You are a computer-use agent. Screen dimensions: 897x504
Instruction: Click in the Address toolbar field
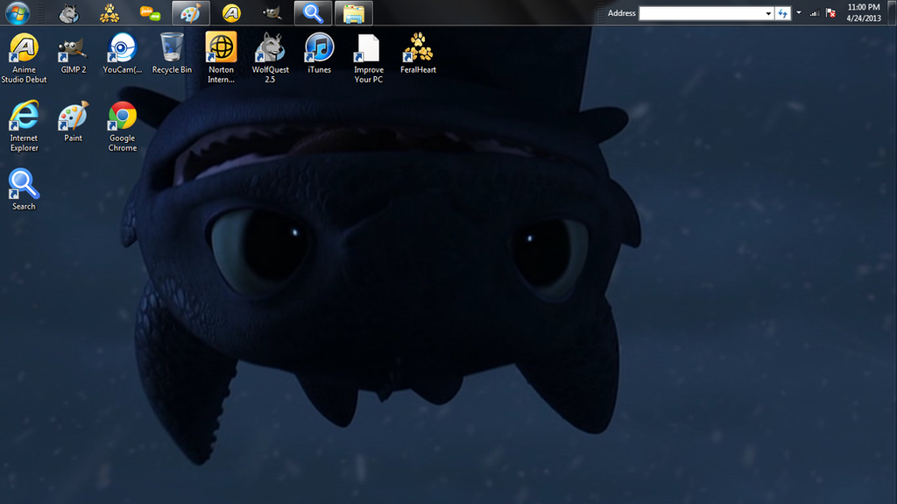(702, 13)
